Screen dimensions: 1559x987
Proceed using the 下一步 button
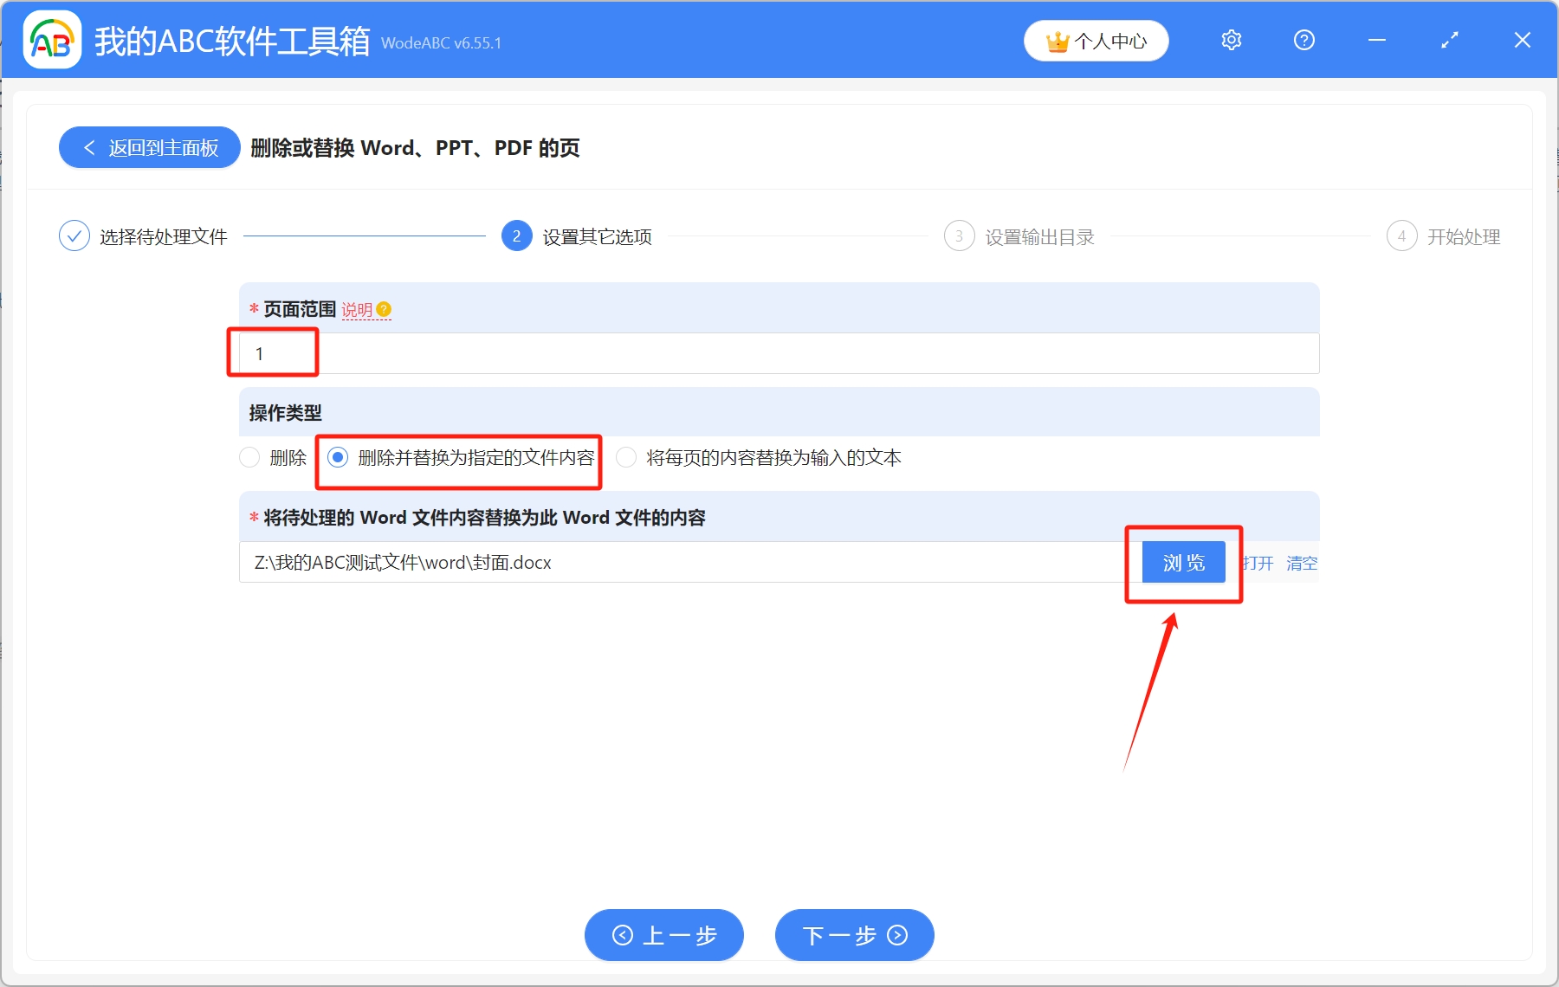point(853,935)
